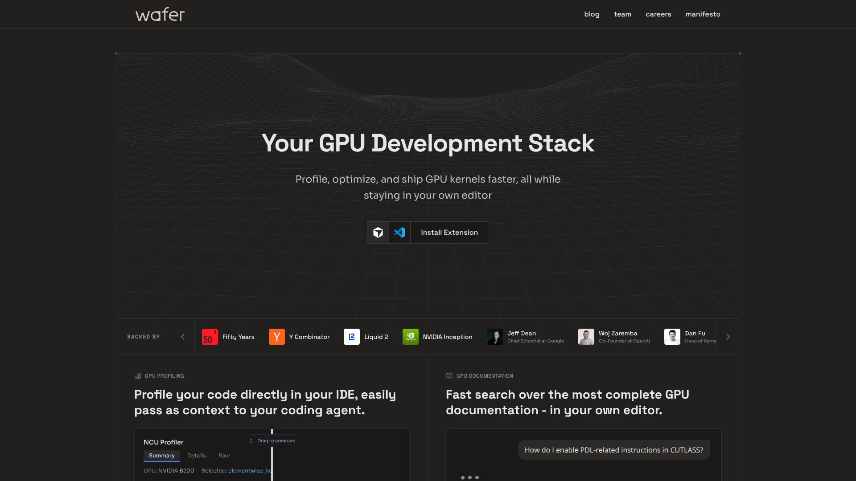Viewport: 856px width, 481px height.
Task: Select the Raw tab in NCU Profiler
Action: tap(224, 456)
